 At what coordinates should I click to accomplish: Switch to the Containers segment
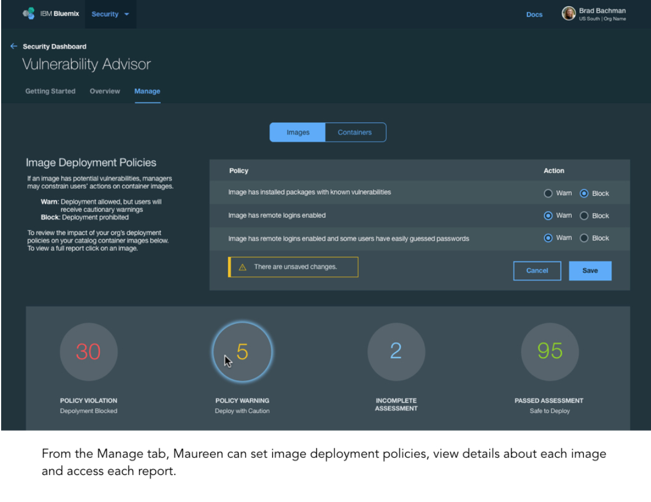[355, 132]
